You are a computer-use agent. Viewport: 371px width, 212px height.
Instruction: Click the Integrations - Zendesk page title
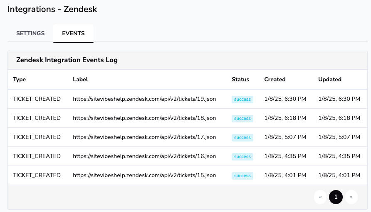52,9
